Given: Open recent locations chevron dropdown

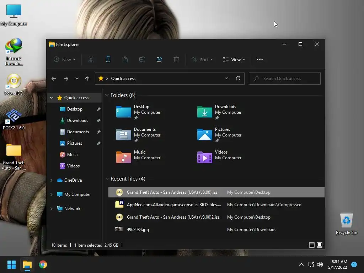Looking at the screenshot, I should [x=77, y=79].
